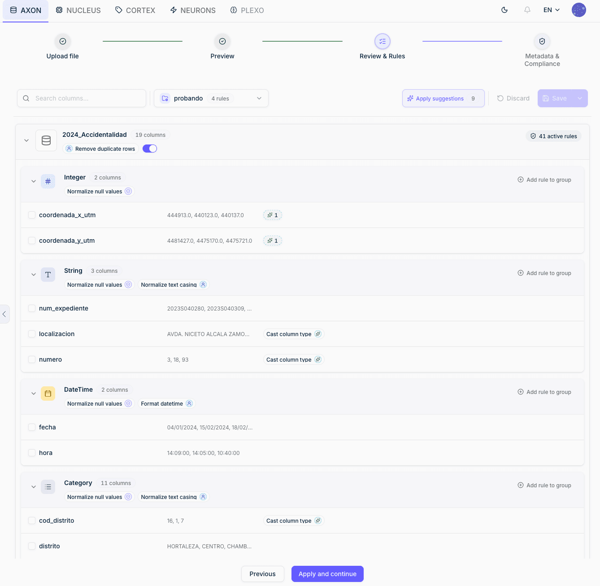Toggle Remove duplicate rows switch

150,149
